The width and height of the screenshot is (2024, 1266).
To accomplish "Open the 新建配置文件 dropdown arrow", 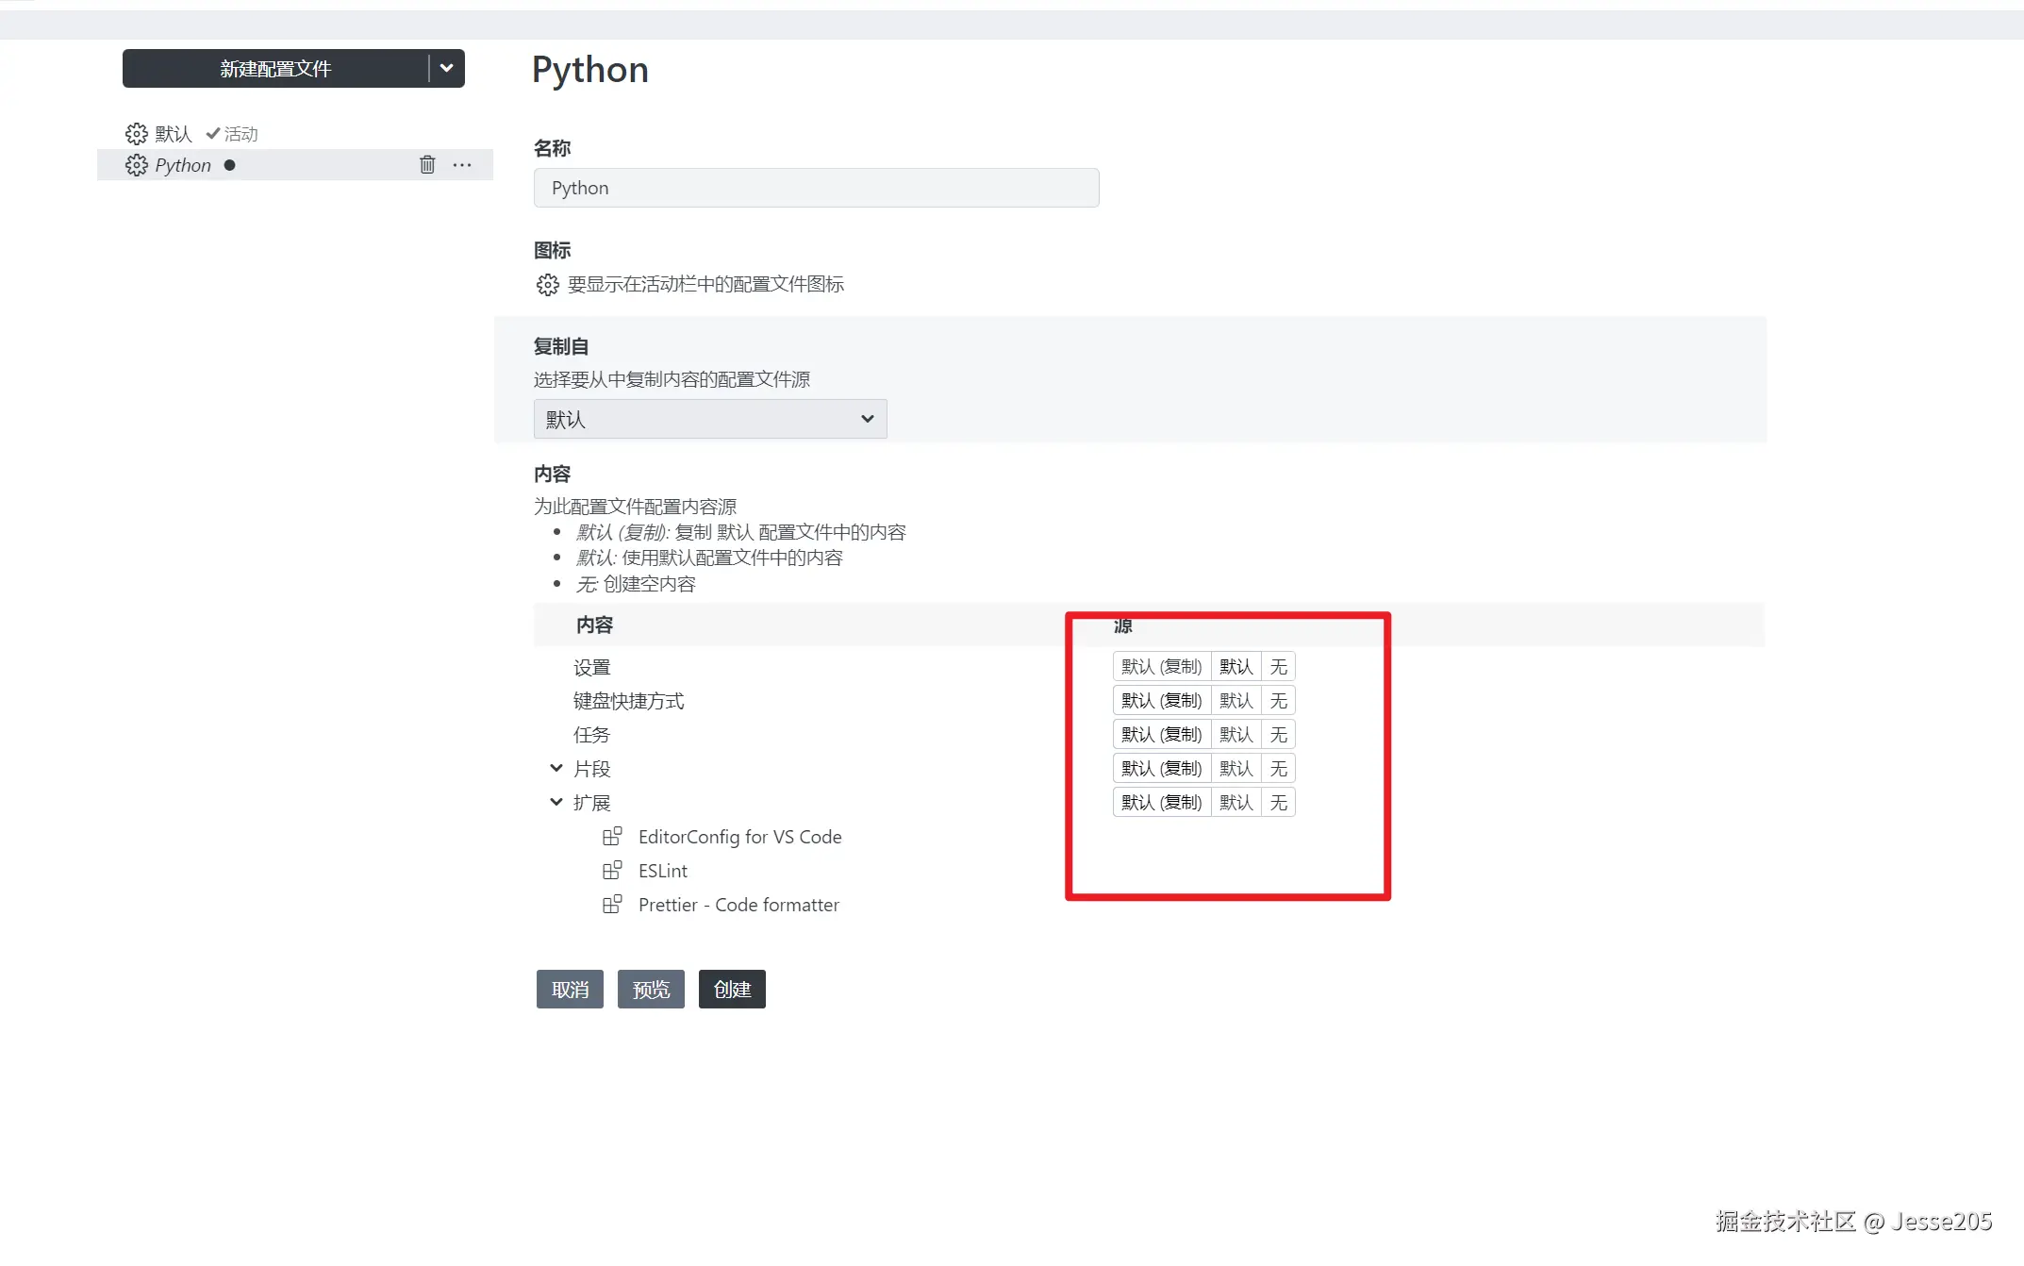I will click(x=447, y=68).
